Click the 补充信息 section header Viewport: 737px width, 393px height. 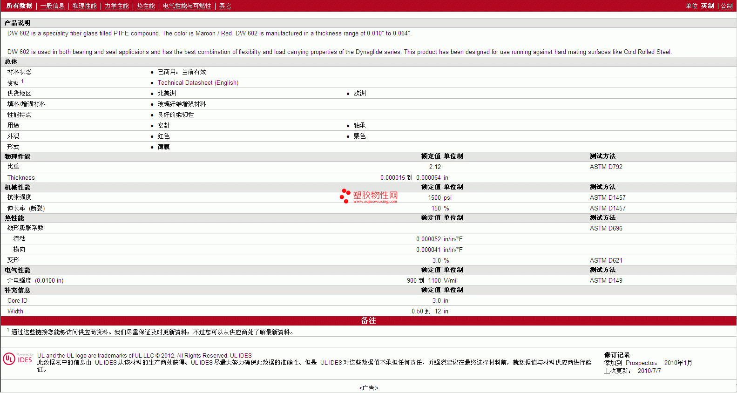18,290
